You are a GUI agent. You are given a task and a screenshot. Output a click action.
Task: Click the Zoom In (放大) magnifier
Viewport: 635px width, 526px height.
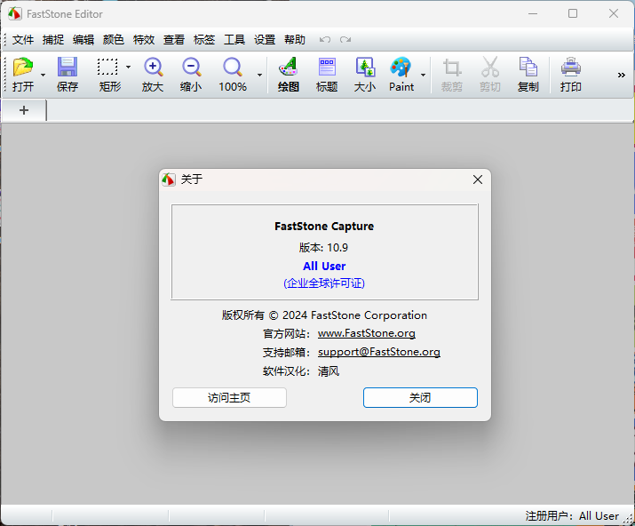pyautogui.click(x=153, y=68)
